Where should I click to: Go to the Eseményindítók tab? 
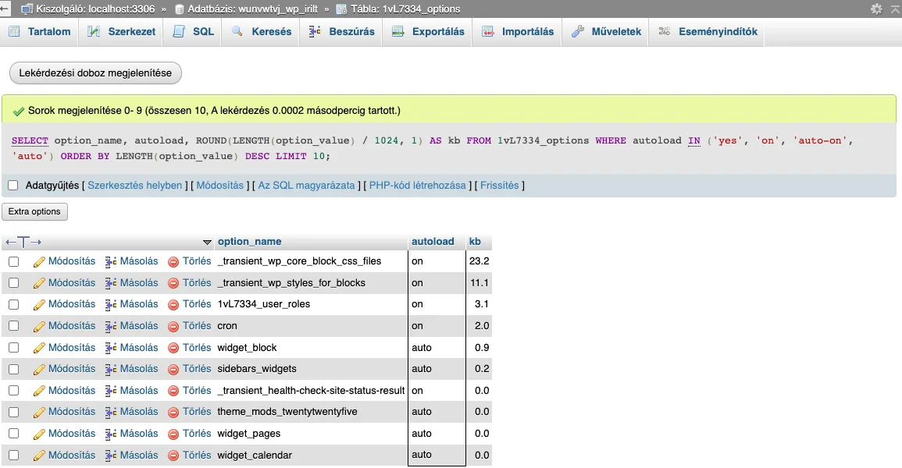click(708, 31)
